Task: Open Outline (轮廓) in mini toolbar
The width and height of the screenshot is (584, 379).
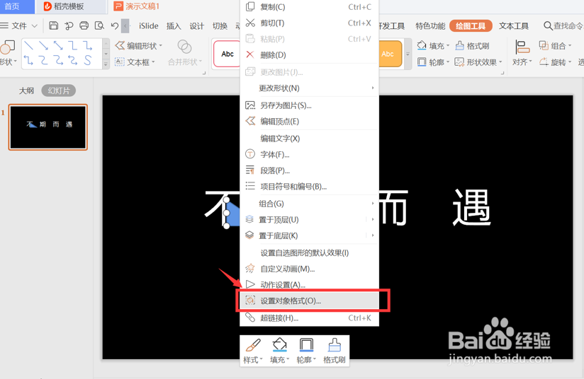Action: point(306,351)
